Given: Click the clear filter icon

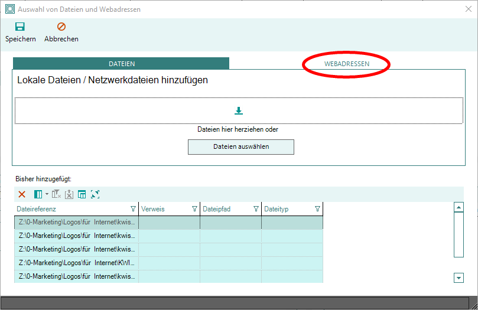Looking at the screenshot, I should [56, 194].
